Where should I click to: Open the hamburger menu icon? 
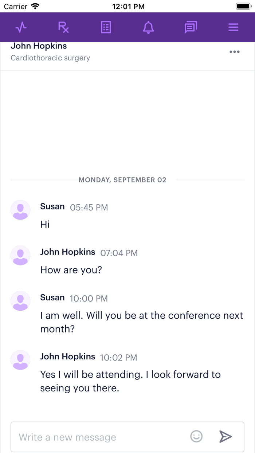pyautogui.click(x=233, y=27)
